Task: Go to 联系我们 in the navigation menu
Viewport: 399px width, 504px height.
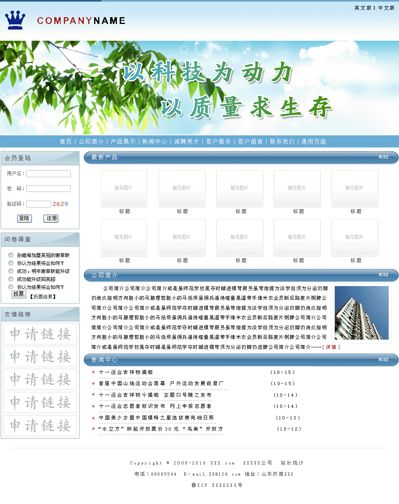Action: (x=282, y=142)
